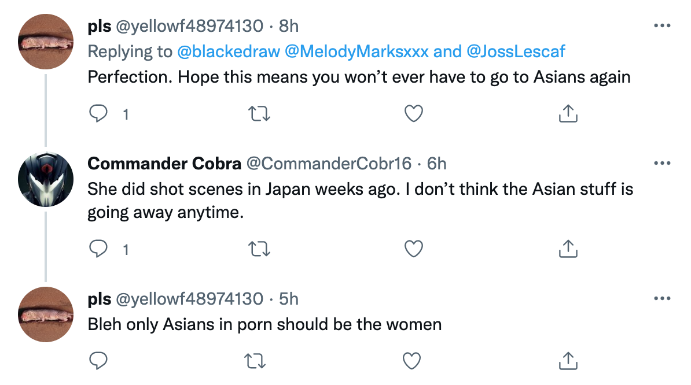Reply to the last pls tweet
The height and width of the screenshot is (385, 691).
98,361
